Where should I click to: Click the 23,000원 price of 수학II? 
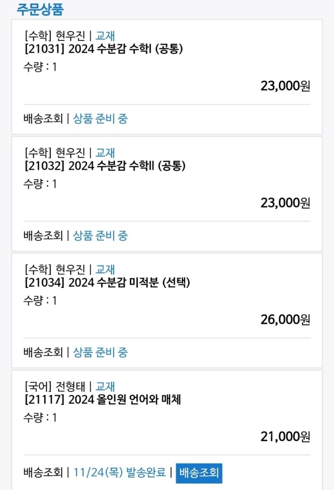[285, 203]
